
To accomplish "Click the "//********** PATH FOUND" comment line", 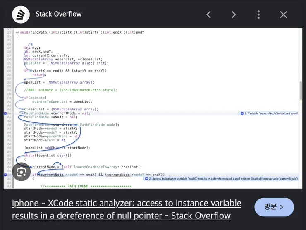I will point(86,186).
